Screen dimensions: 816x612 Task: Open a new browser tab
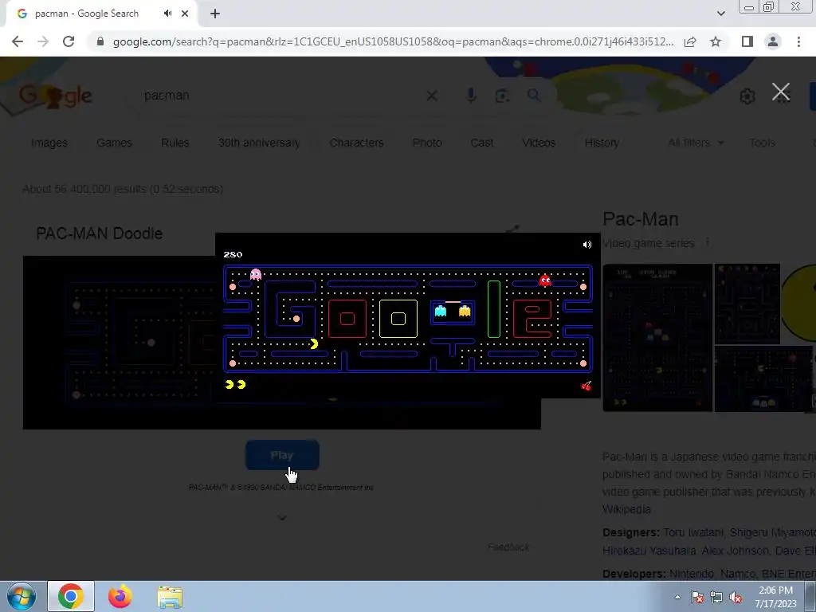(215, 14)
